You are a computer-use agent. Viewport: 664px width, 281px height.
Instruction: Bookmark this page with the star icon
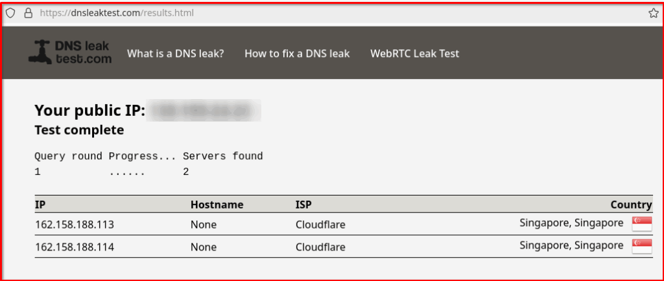(x=654, y=13)
